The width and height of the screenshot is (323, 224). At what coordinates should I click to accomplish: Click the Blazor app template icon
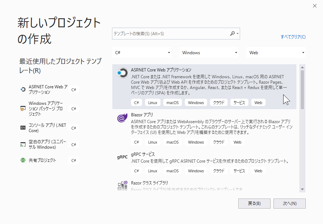click(122, 118)
